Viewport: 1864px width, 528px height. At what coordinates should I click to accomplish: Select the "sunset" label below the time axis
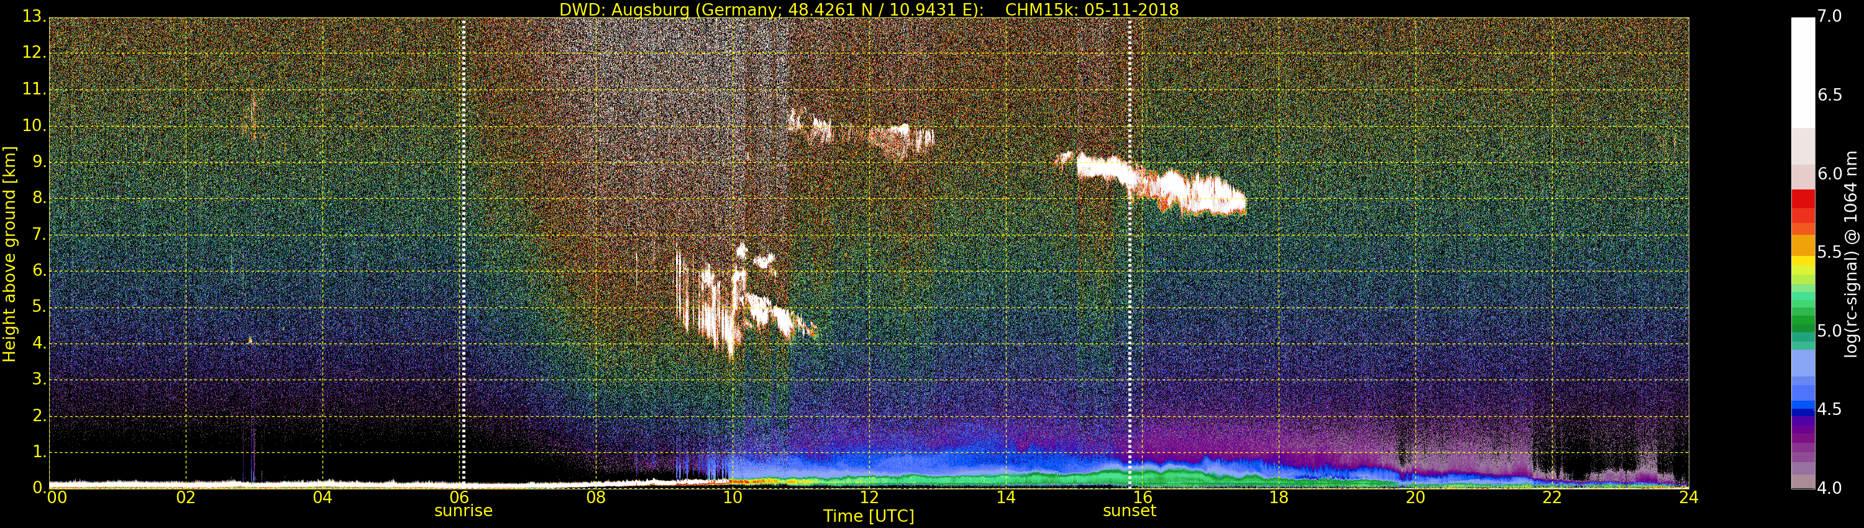[1129, 511]
